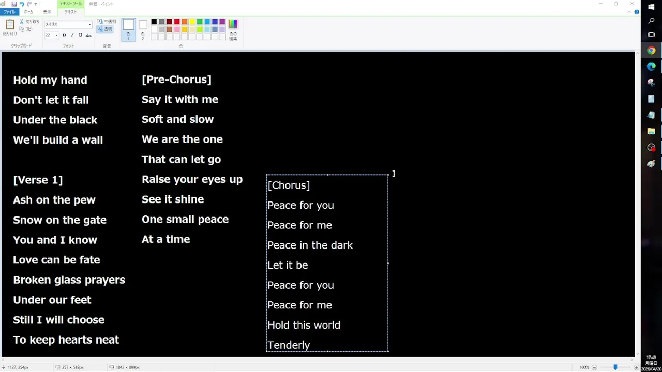Click the Paste clipboard icon
Image resolution: width=662 pixels, height=372 pixels.
coord(10,25)
